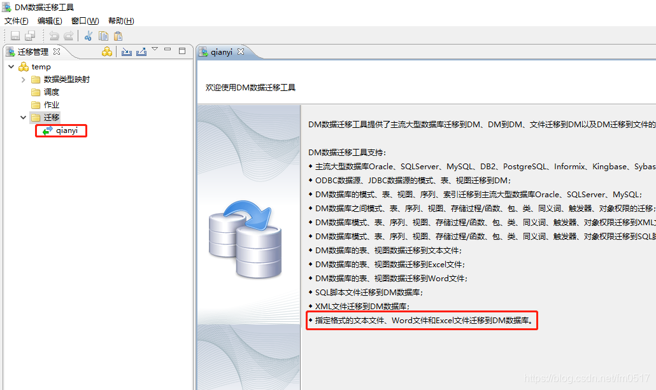Open the 编辑(E) menu
This screenshot has width=656, height=390.
[x=50, y=21]
